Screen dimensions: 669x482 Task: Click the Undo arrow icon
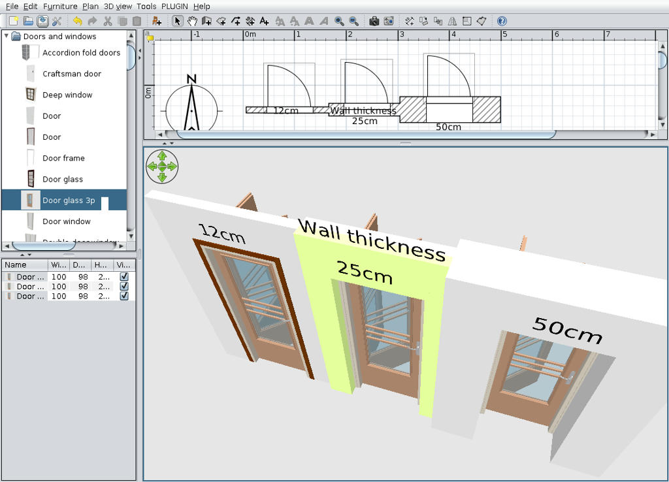coord(77,21)
